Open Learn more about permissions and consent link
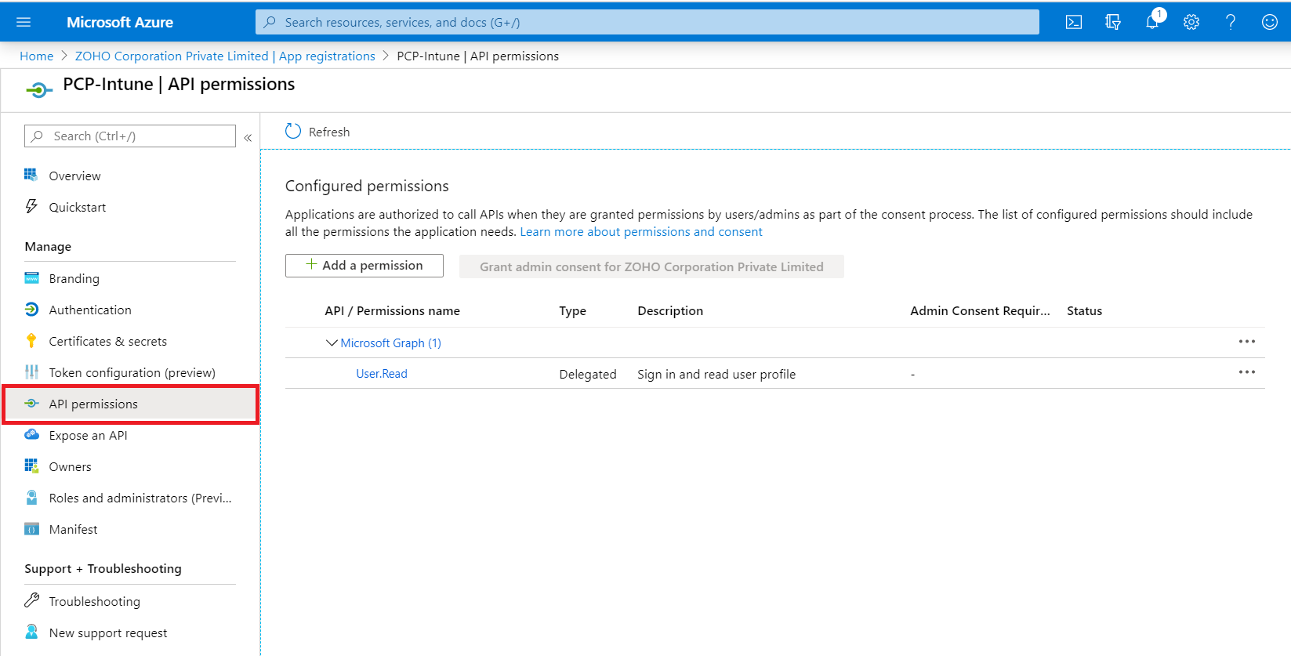The height and width of the screenshot is (656, 1291). click(x=641, y=232)
